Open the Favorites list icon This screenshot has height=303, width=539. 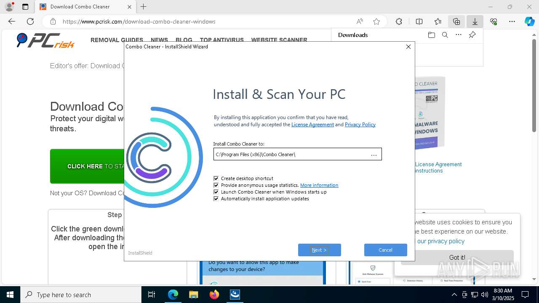438,21
